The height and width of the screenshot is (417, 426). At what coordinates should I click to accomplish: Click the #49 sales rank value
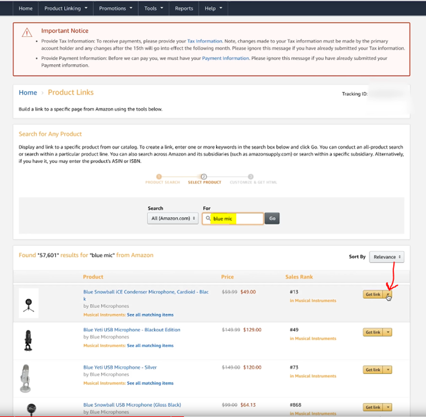(294, 330)
